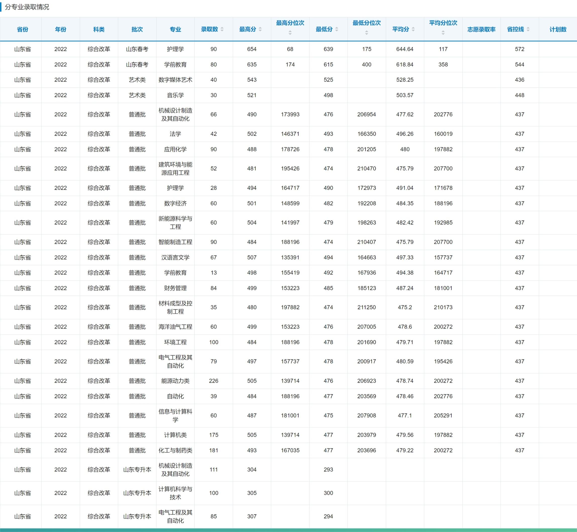The width and height of the screenshot is (577, 532).
Task: Click the 专业 column header
Action: pyautogui.click(x=175, y=29)
